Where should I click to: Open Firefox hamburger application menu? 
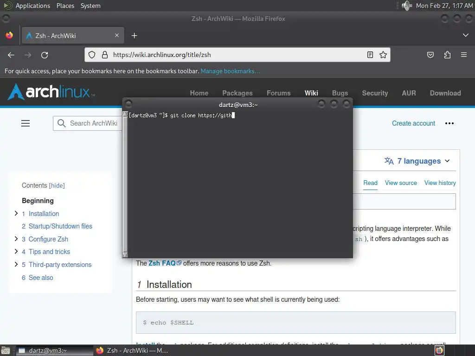464,55
